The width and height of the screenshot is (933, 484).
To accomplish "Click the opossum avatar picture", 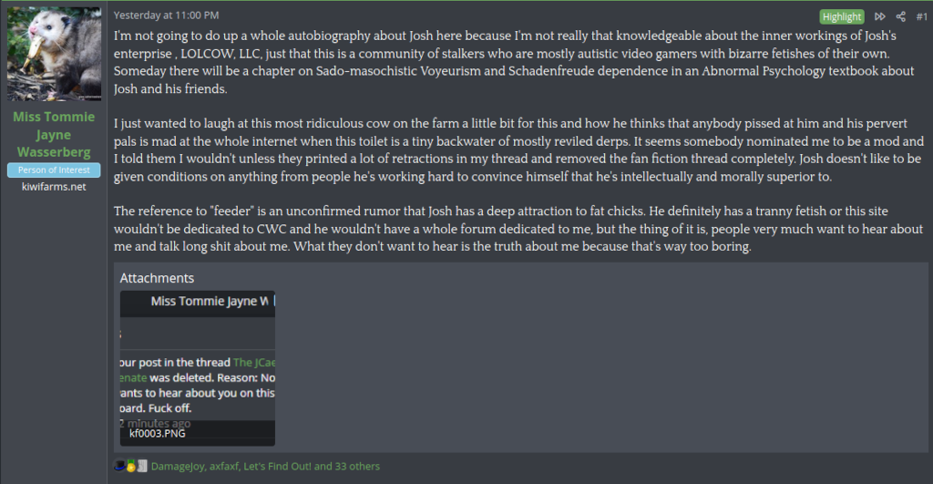I will point(54,55).
